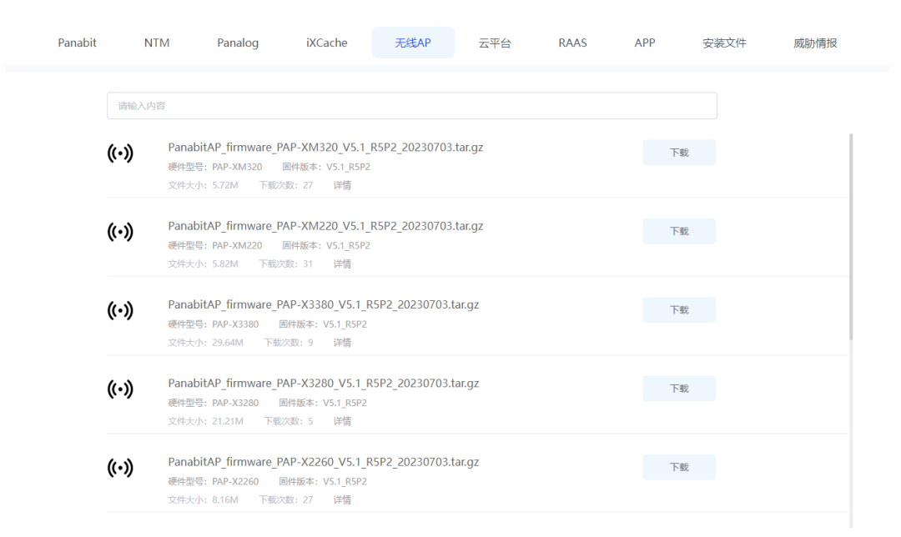
Task: Click the 硬件型号: PAP-XM320 text
Action: (215, 167)
